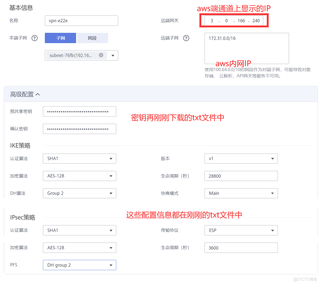This screenshot has height=284, width=320.
Task: Open the IPsec 加密算法 AES-128 dropdown
Action: tap(80, 248)
